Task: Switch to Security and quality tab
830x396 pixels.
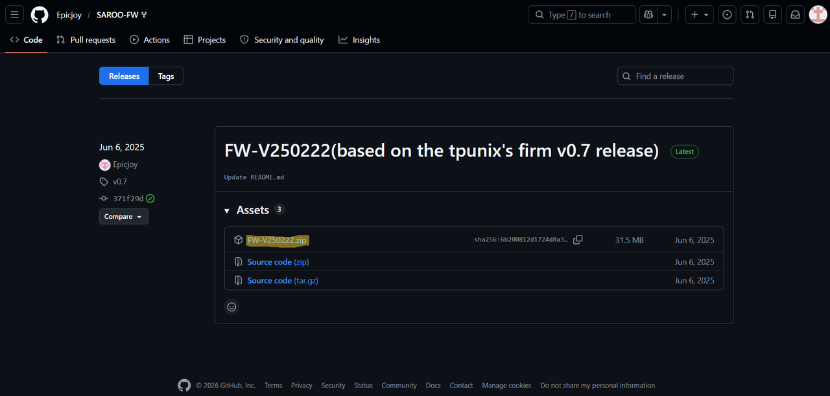Action: [282, 39]
